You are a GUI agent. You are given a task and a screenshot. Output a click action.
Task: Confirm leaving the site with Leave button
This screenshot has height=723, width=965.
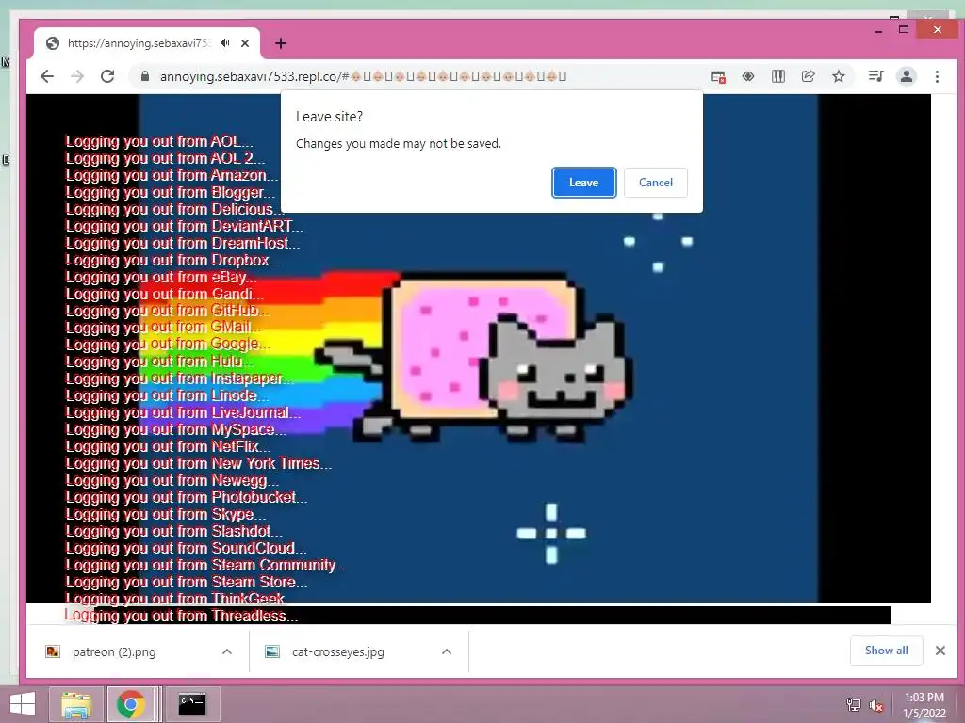pyautogui.click(x=583, y=183)
